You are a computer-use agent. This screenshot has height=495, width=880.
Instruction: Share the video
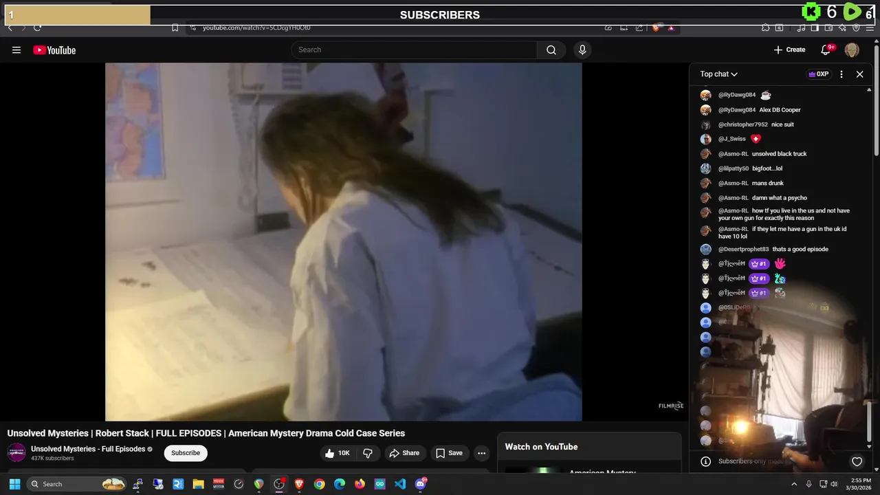click(x=404, y=453)
